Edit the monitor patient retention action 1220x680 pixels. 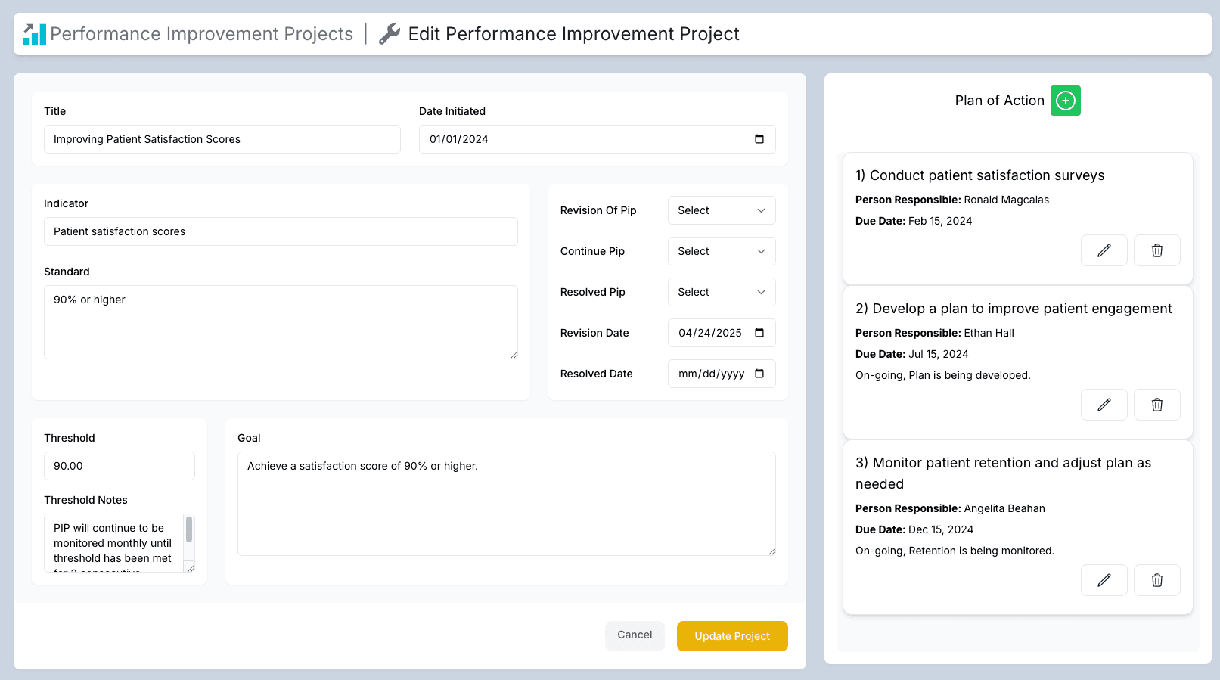point(1104,580)
